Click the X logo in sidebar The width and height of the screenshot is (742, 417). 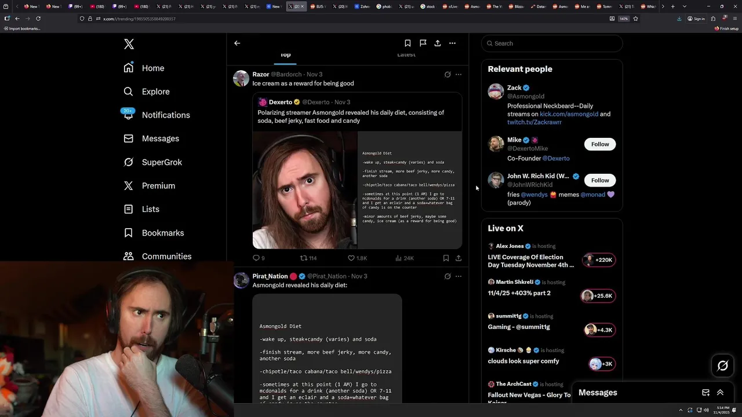pos(129,44)
